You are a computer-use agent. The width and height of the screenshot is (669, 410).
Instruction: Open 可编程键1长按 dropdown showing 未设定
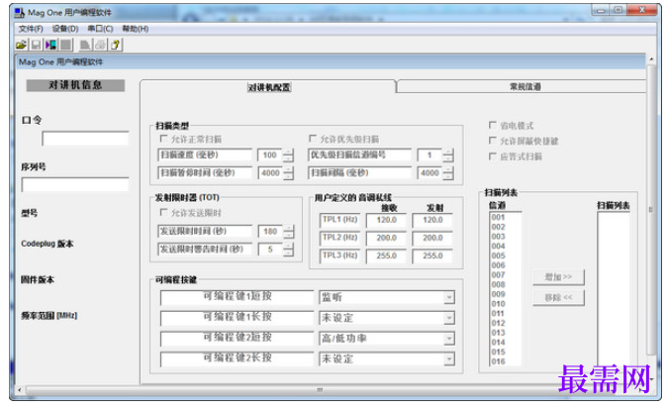(x=449, y=318)
